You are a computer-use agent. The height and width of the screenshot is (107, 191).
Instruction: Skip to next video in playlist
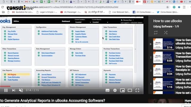pos(14,90)
